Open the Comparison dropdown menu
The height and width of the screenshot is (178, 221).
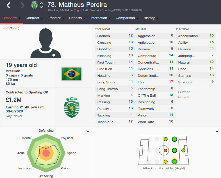[x=127, y=18]
